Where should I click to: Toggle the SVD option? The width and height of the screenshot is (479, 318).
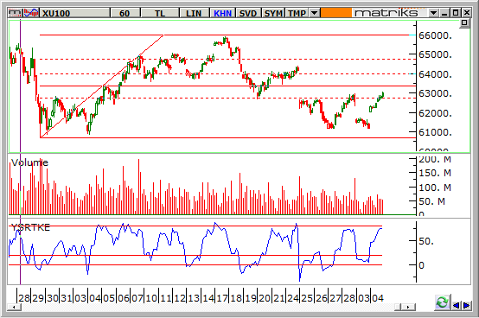(248, 13)
